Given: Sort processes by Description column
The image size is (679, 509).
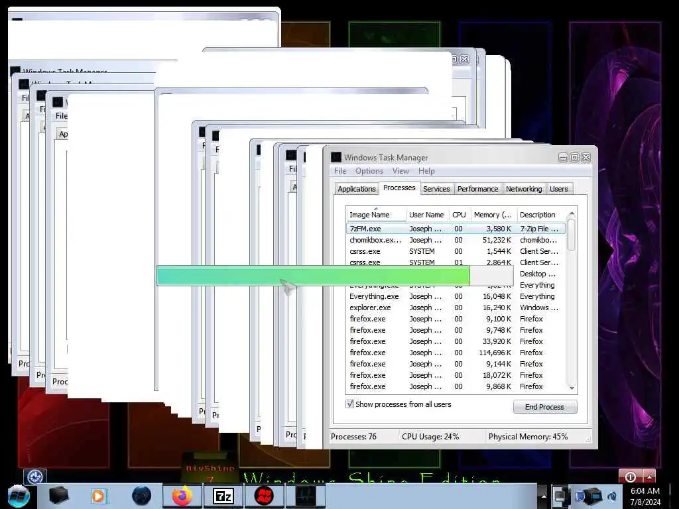Looking at the screenshot, I should [540, 215].
